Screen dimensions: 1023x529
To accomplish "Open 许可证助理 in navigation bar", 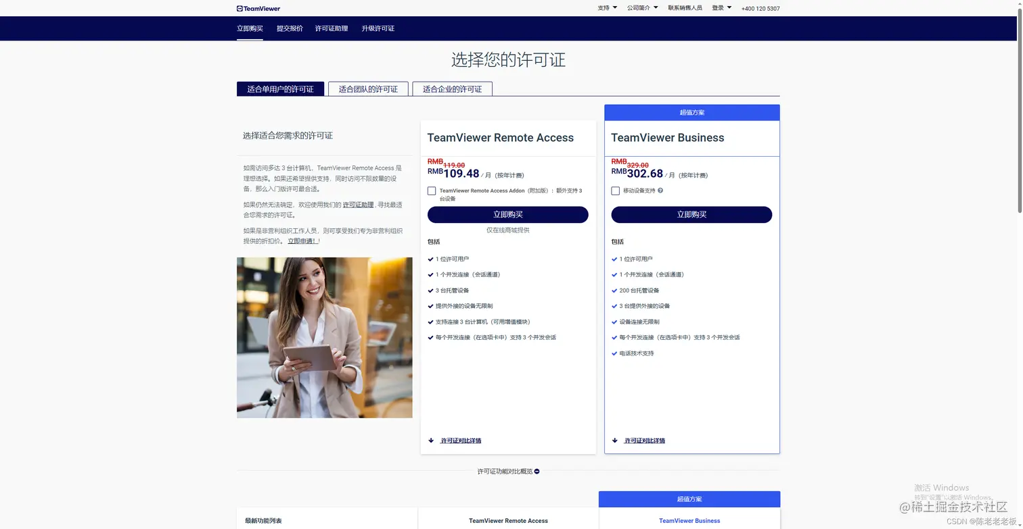I will click(332, 28).
